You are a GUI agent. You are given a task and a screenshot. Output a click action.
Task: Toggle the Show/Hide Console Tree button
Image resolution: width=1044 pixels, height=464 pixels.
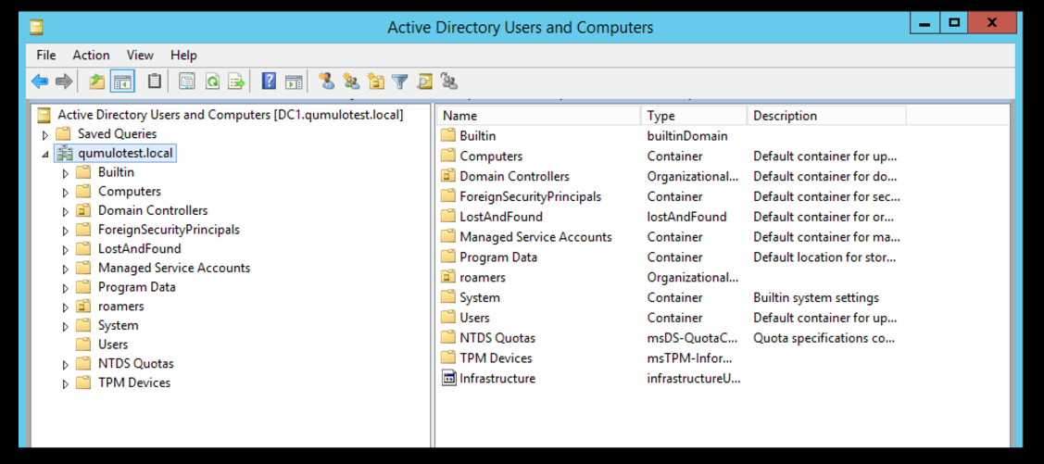pyautogui.click(x=122, y=82)
